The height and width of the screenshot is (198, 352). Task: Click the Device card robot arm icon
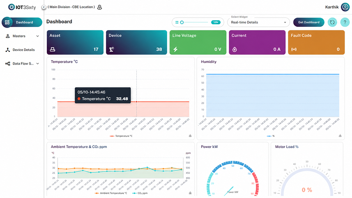tap(112, 49)
